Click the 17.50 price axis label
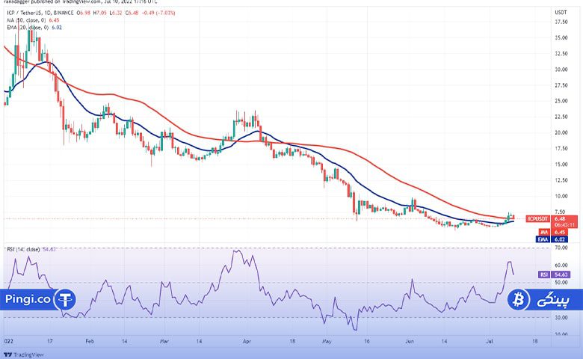The image size is (583, 359). 561,148
